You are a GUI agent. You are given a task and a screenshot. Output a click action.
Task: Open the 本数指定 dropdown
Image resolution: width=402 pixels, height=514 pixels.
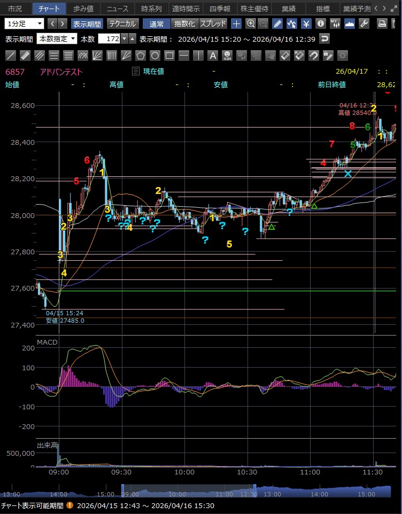[57, 39]
